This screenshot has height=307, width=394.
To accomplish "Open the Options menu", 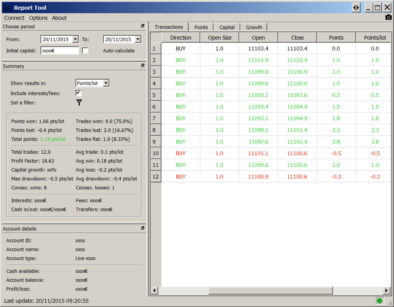I will coord(38,18).
